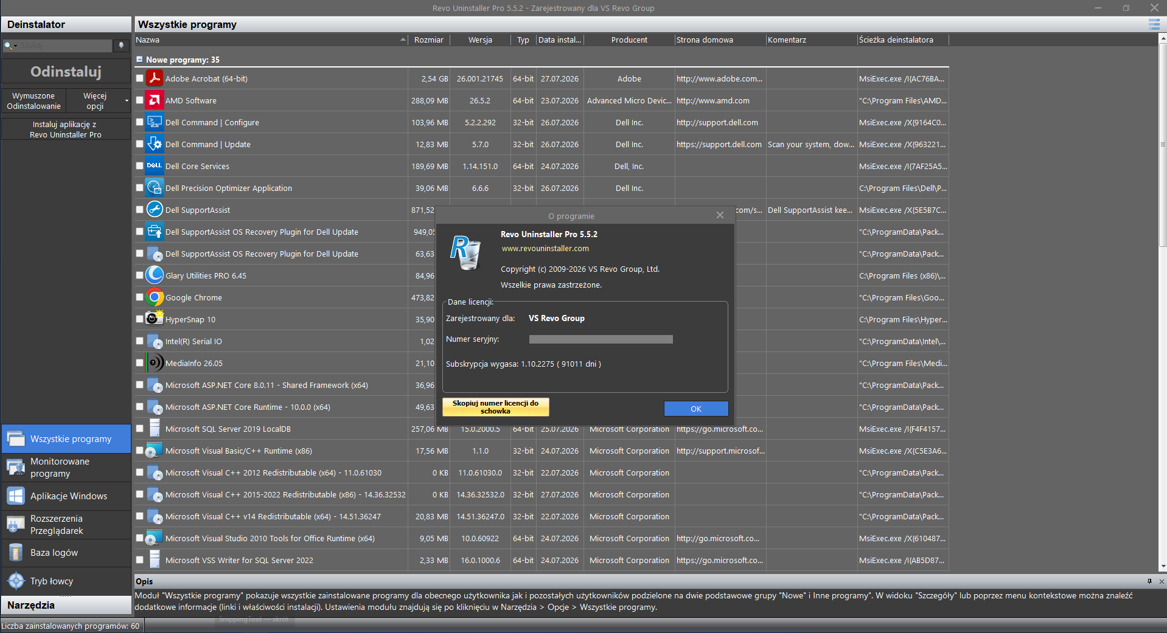1167x633 pixels.
Task: Open the Więcej opcji dropdown arrow
Action: [x=127, y=101]
